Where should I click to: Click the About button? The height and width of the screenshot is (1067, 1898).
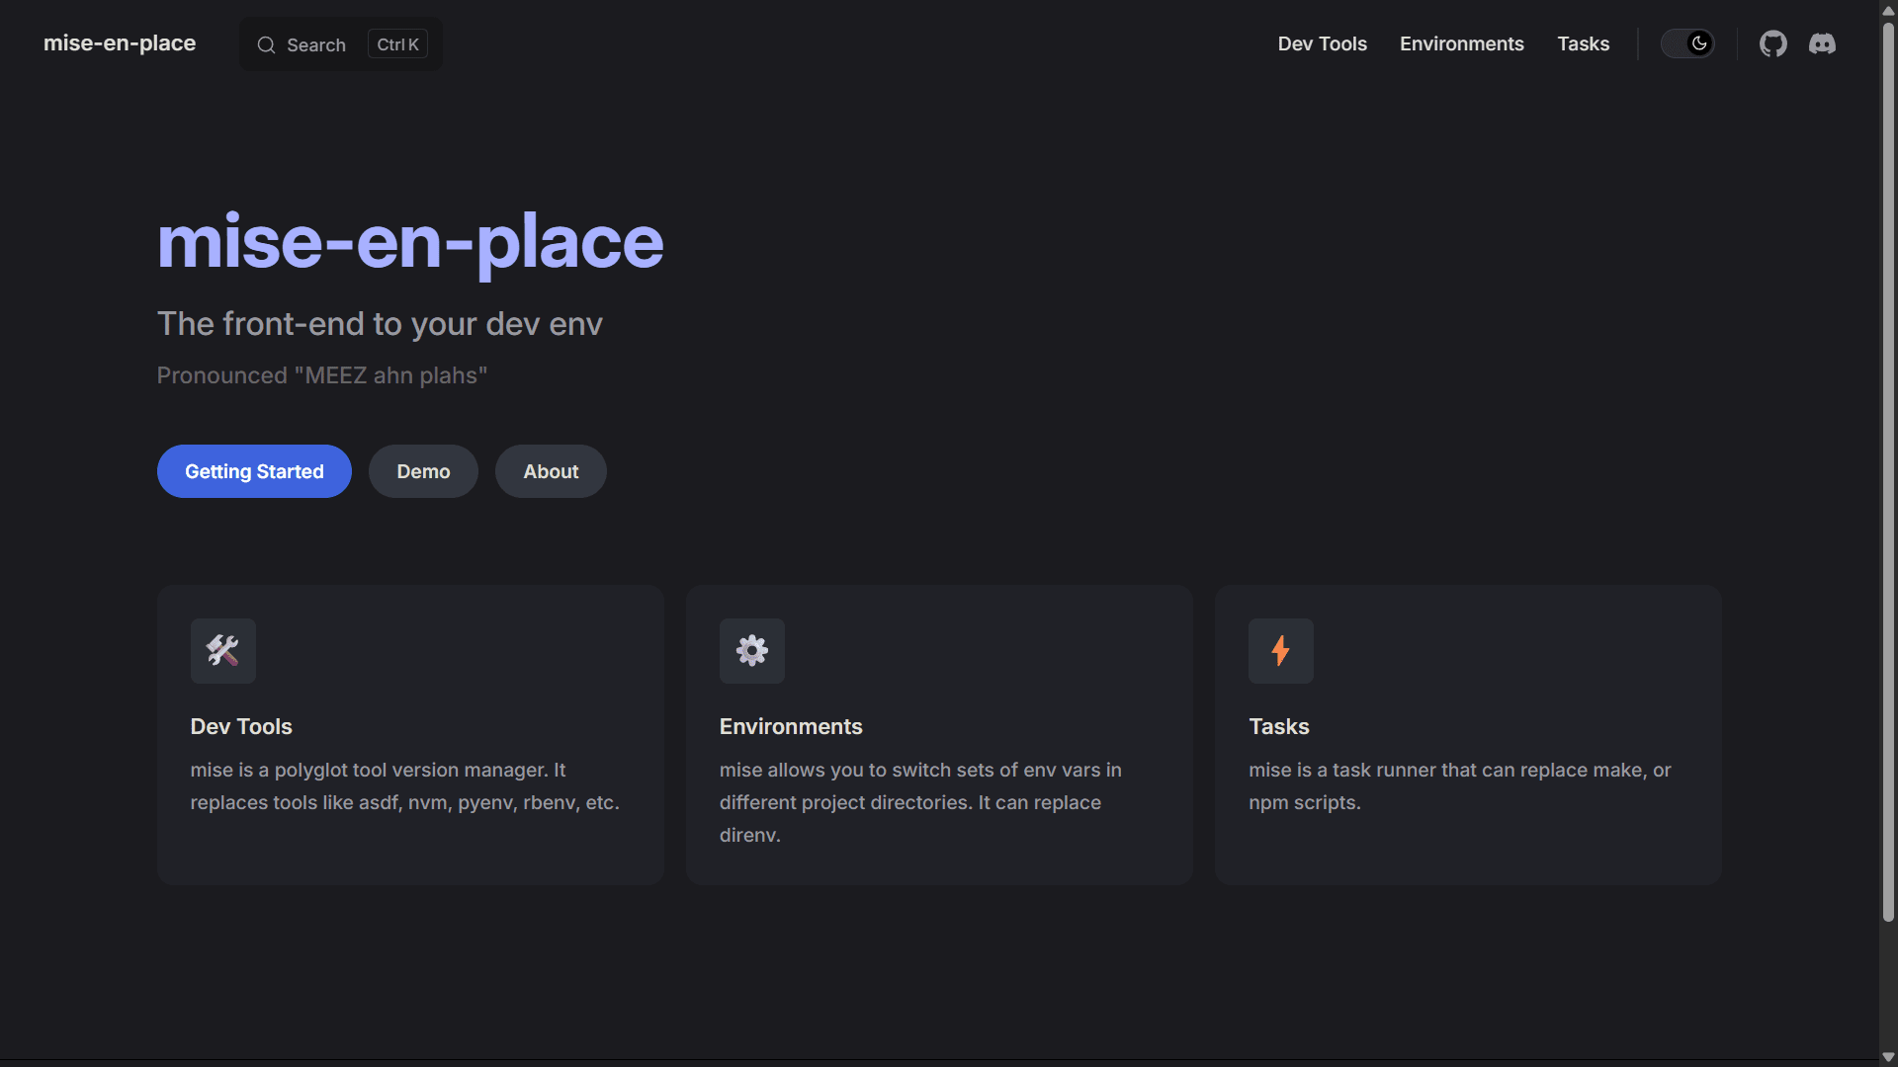(x=551, y=471)
